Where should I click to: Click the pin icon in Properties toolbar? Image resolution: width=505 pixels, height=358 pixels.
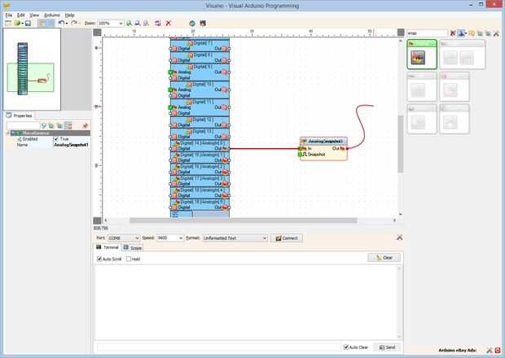pyautogui.click(x=85, y=126)
